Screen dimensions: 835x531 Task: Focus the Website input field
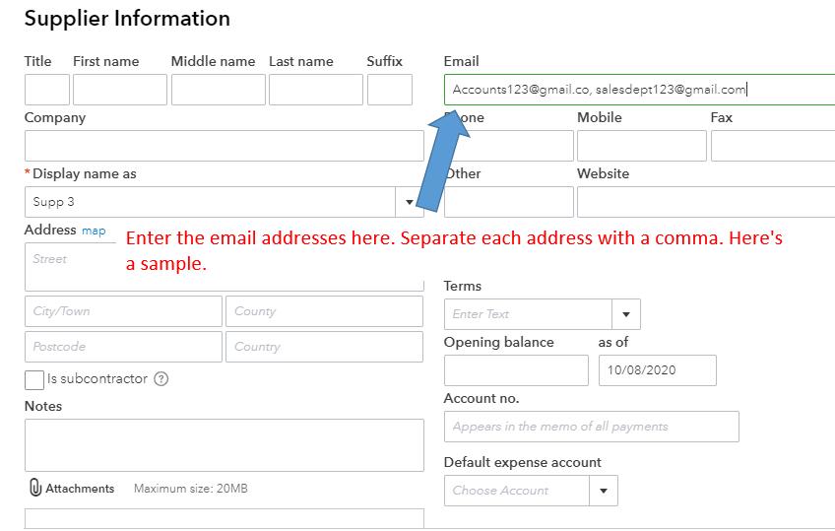(705, 202)
